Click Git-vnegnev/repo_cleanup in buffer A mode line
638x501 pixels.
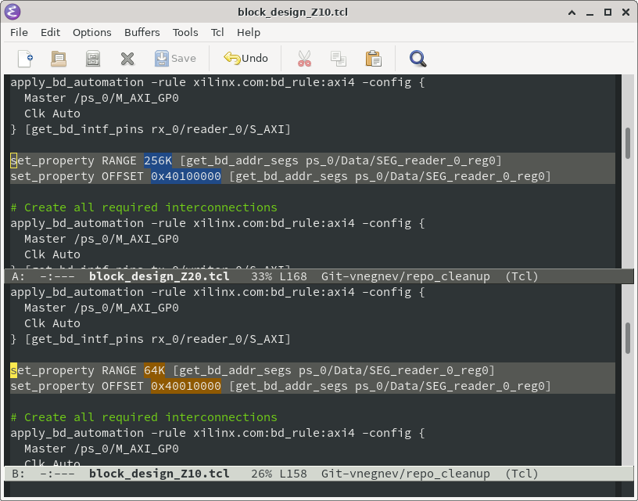405,276
